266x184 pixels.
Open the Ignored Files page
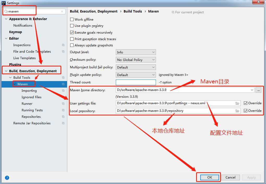click(x=31, y=97)
